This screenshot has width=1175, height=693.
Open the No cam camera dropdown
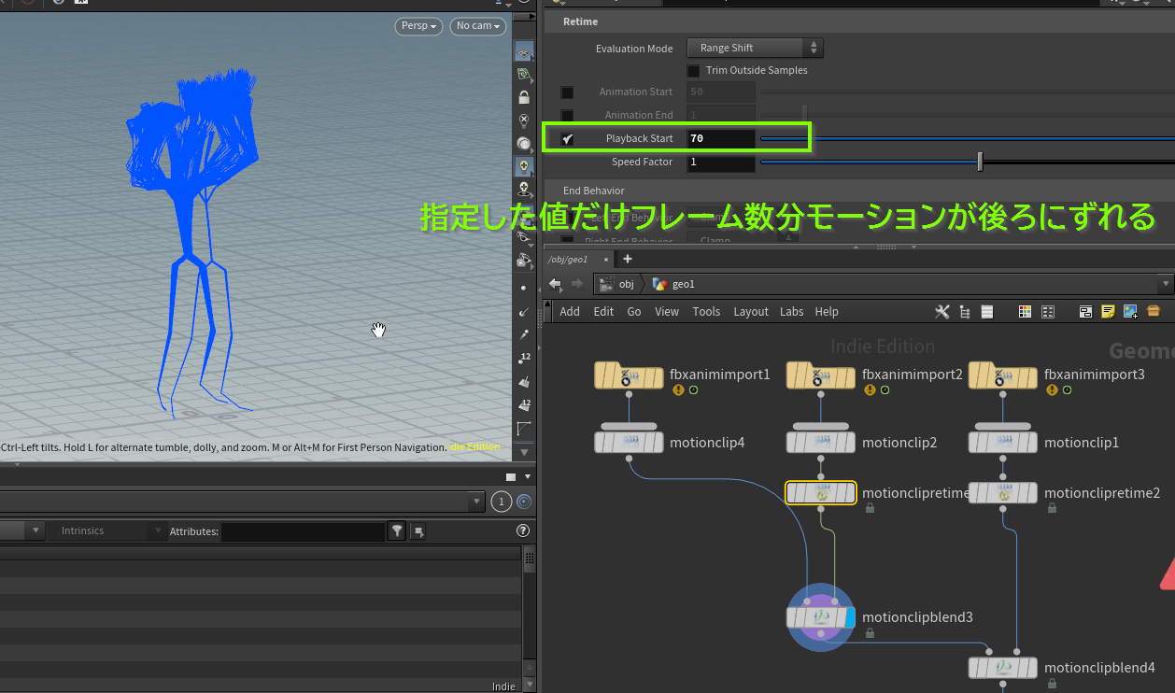478,26
